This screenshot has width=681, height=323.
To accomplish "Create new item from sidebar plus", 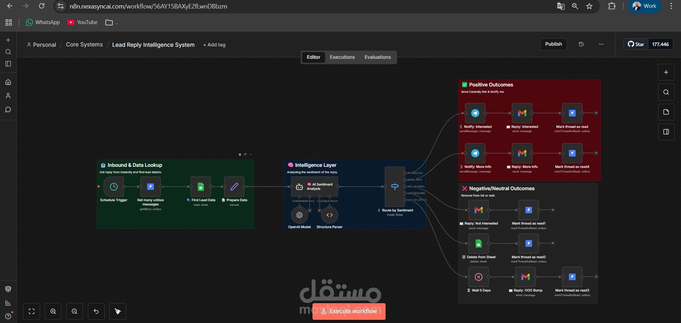I will pyautogui.click(x=8, y=40).
